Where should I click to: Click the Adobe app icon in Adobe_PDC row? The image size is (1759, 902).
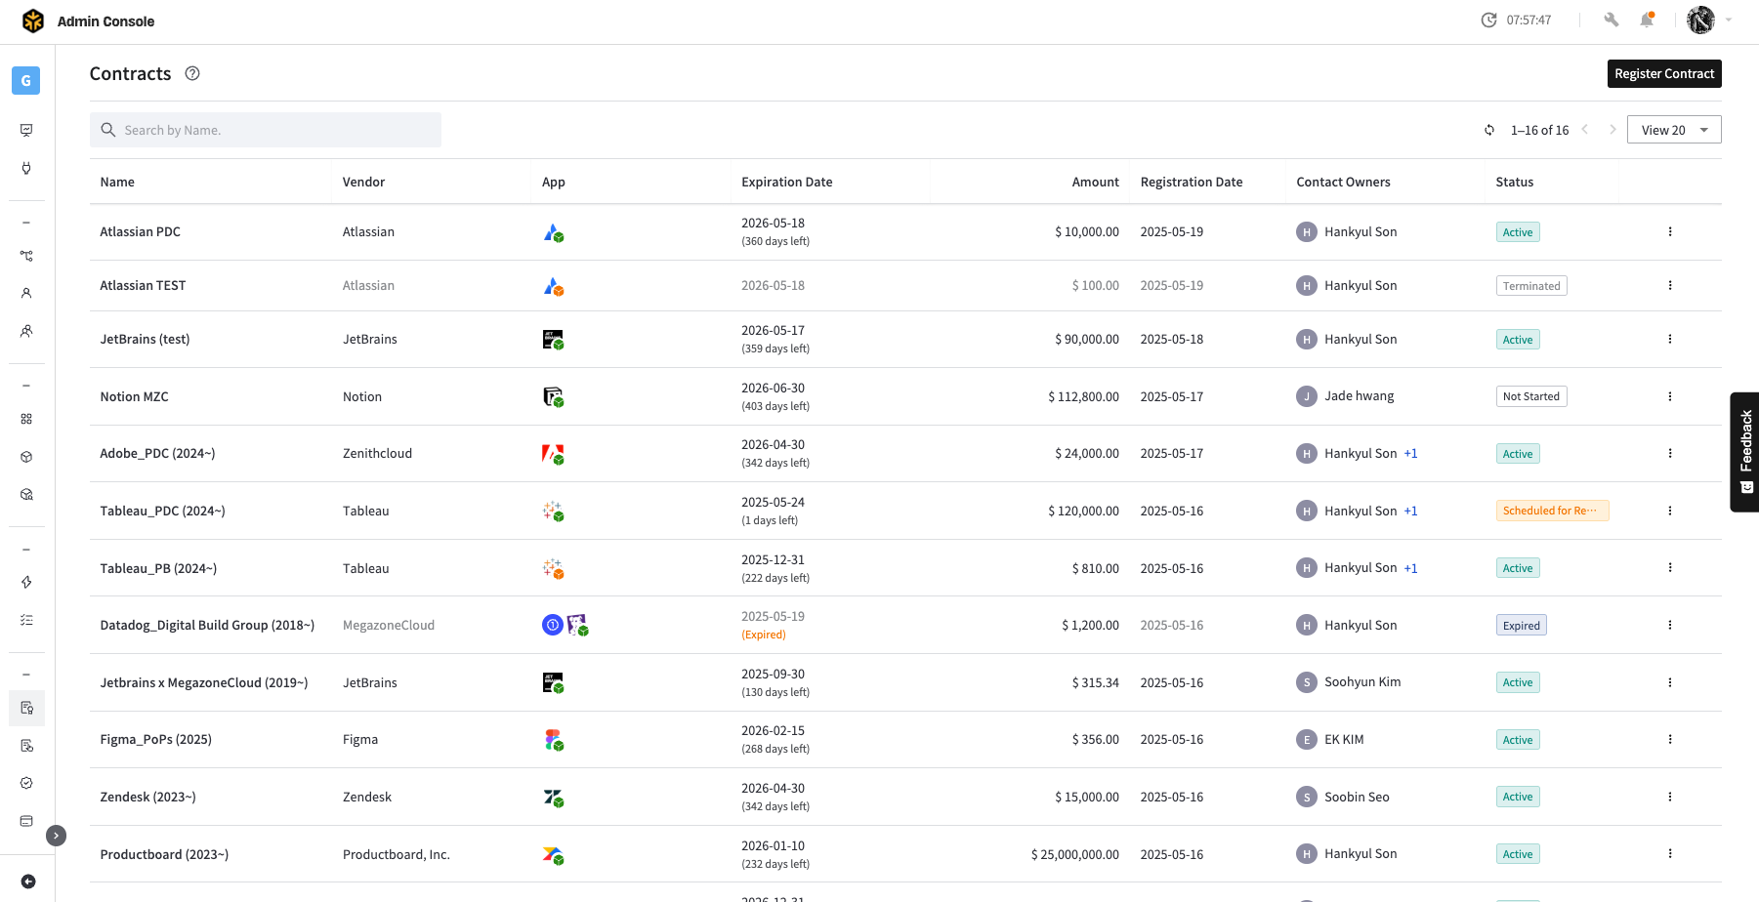click(553, 454)
